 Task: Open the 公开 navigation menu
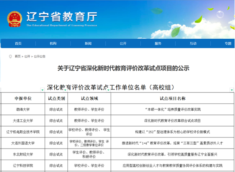coord(123,43)
